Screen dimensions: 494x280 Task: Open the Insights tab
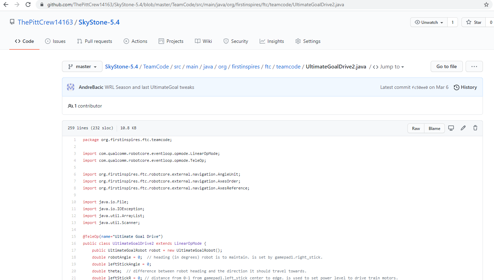[272, 41]
